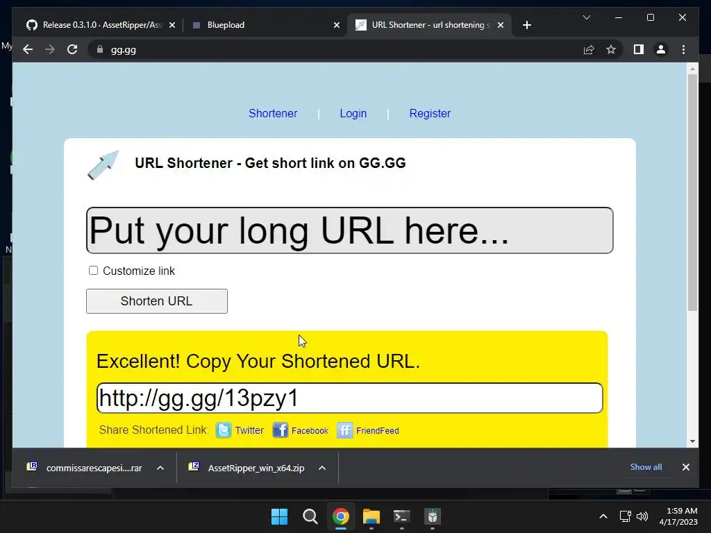
Task: Open the browser side panel icon
Action: (x=639, y=49)
